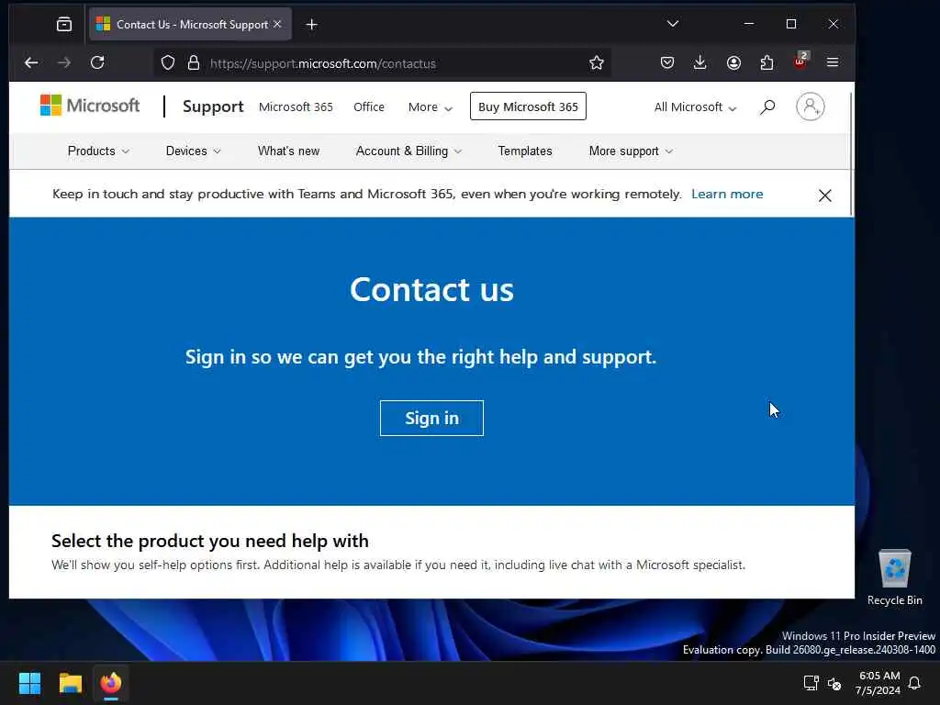Open the Firefox hamburger application menu
This screenshot has height=705, width=940.
pyautogui.click(x=833, y=62)
